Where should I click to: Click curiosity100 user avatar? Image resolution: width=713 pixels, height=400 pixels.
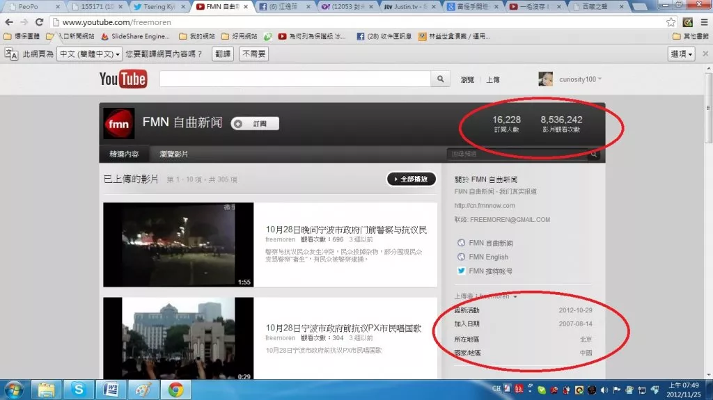coord(546,79)
